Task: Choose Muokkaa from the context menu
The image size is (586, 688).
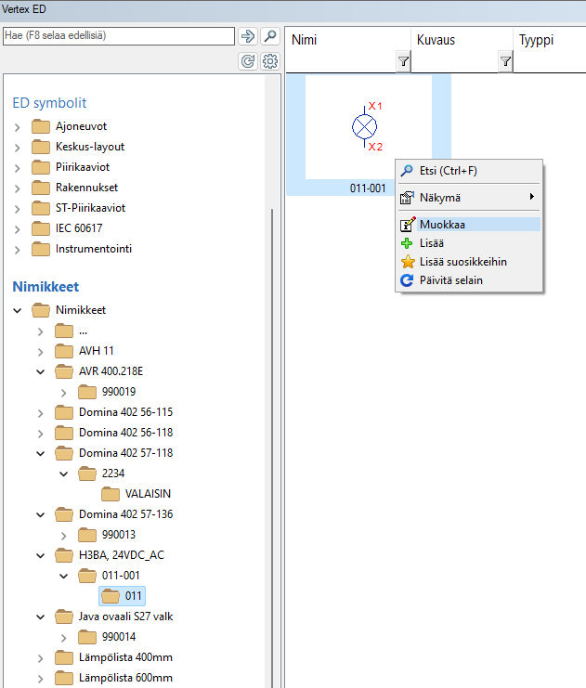Action: pyautogui.click(x=442, y=225)
